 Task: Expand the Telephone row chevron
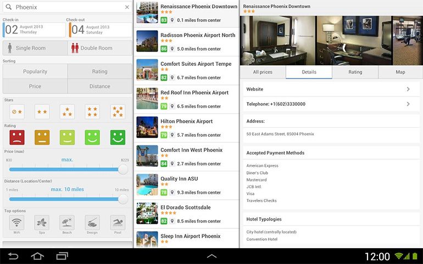click(408, 104)
